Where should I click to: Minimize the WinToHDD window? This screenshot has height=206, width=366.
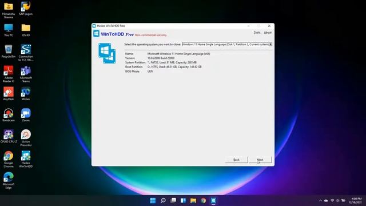248,26
